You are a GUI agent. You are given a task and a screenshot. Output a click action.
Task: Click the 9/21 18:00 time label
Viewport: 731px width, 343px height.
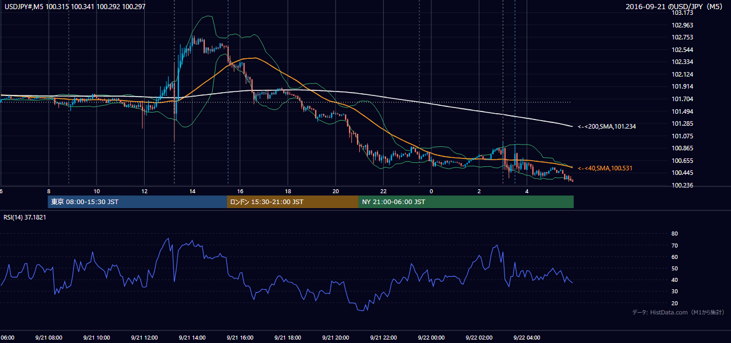pyautogui.click(x=287, y=337)
